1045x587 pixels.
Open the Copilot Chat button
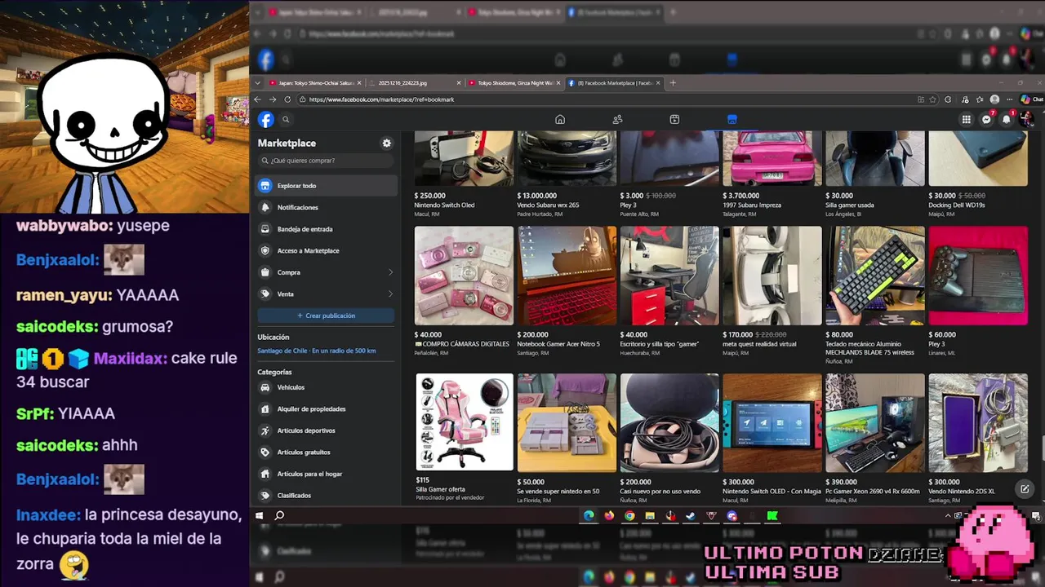[x=1031, y=99]
